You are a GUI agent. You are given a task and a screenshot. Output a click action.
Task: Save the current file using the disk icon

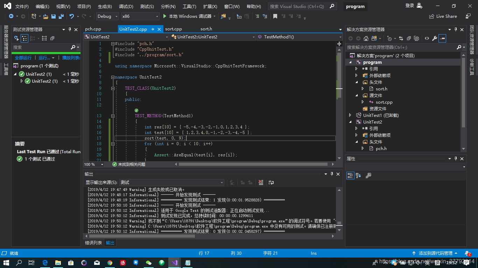(54, 16)
